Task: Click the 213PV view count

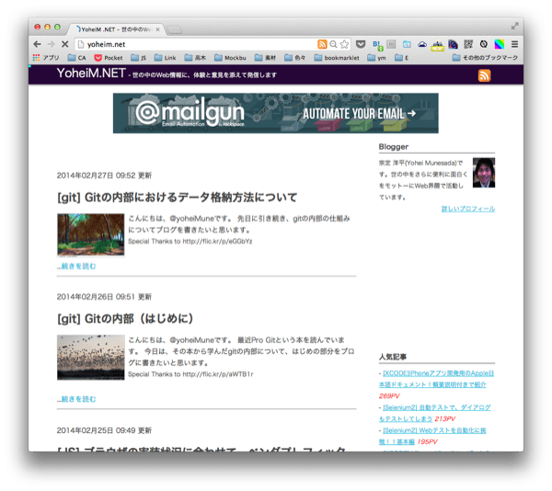Action: coord(444,419)
